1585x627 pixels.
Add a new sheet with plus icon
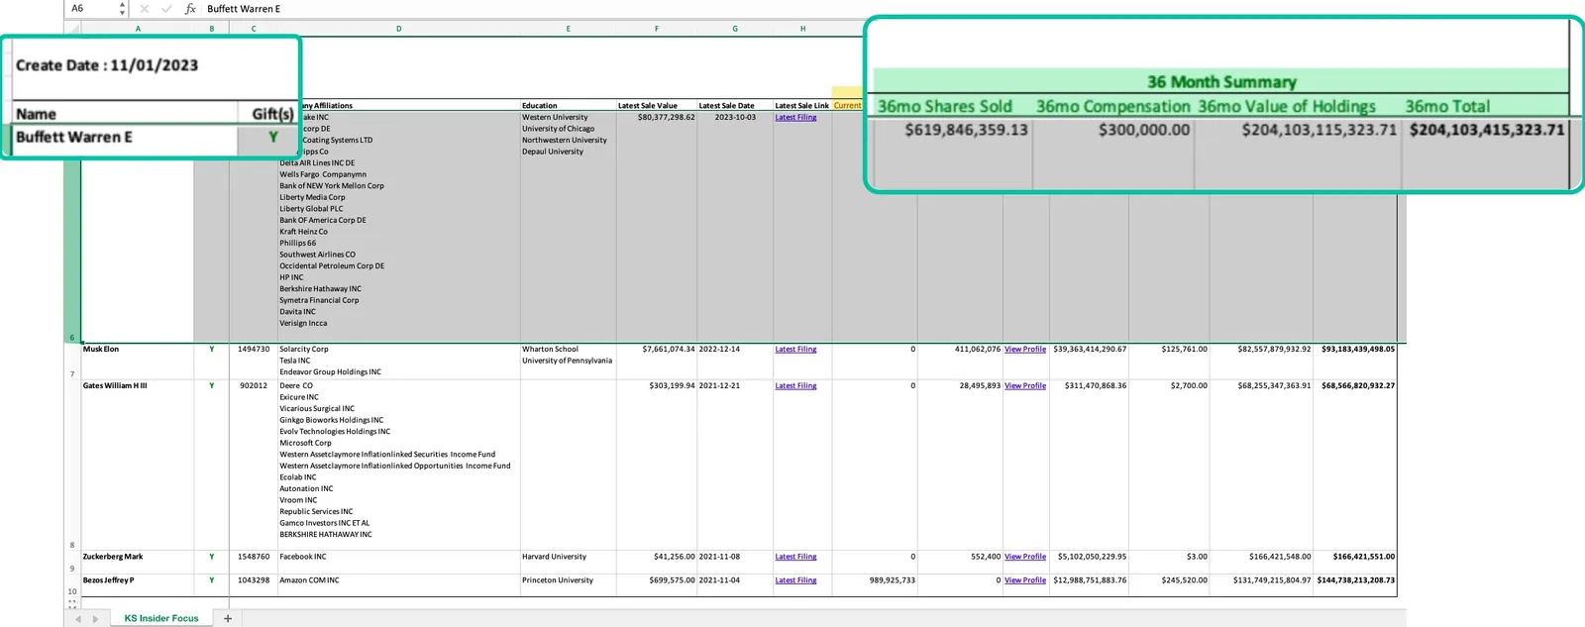[228, 618]
